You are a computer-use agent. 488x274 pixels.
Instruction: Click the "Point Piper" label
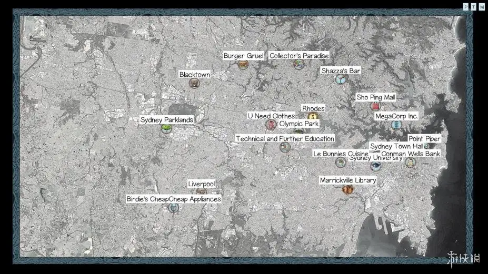[x=424, y=138]
